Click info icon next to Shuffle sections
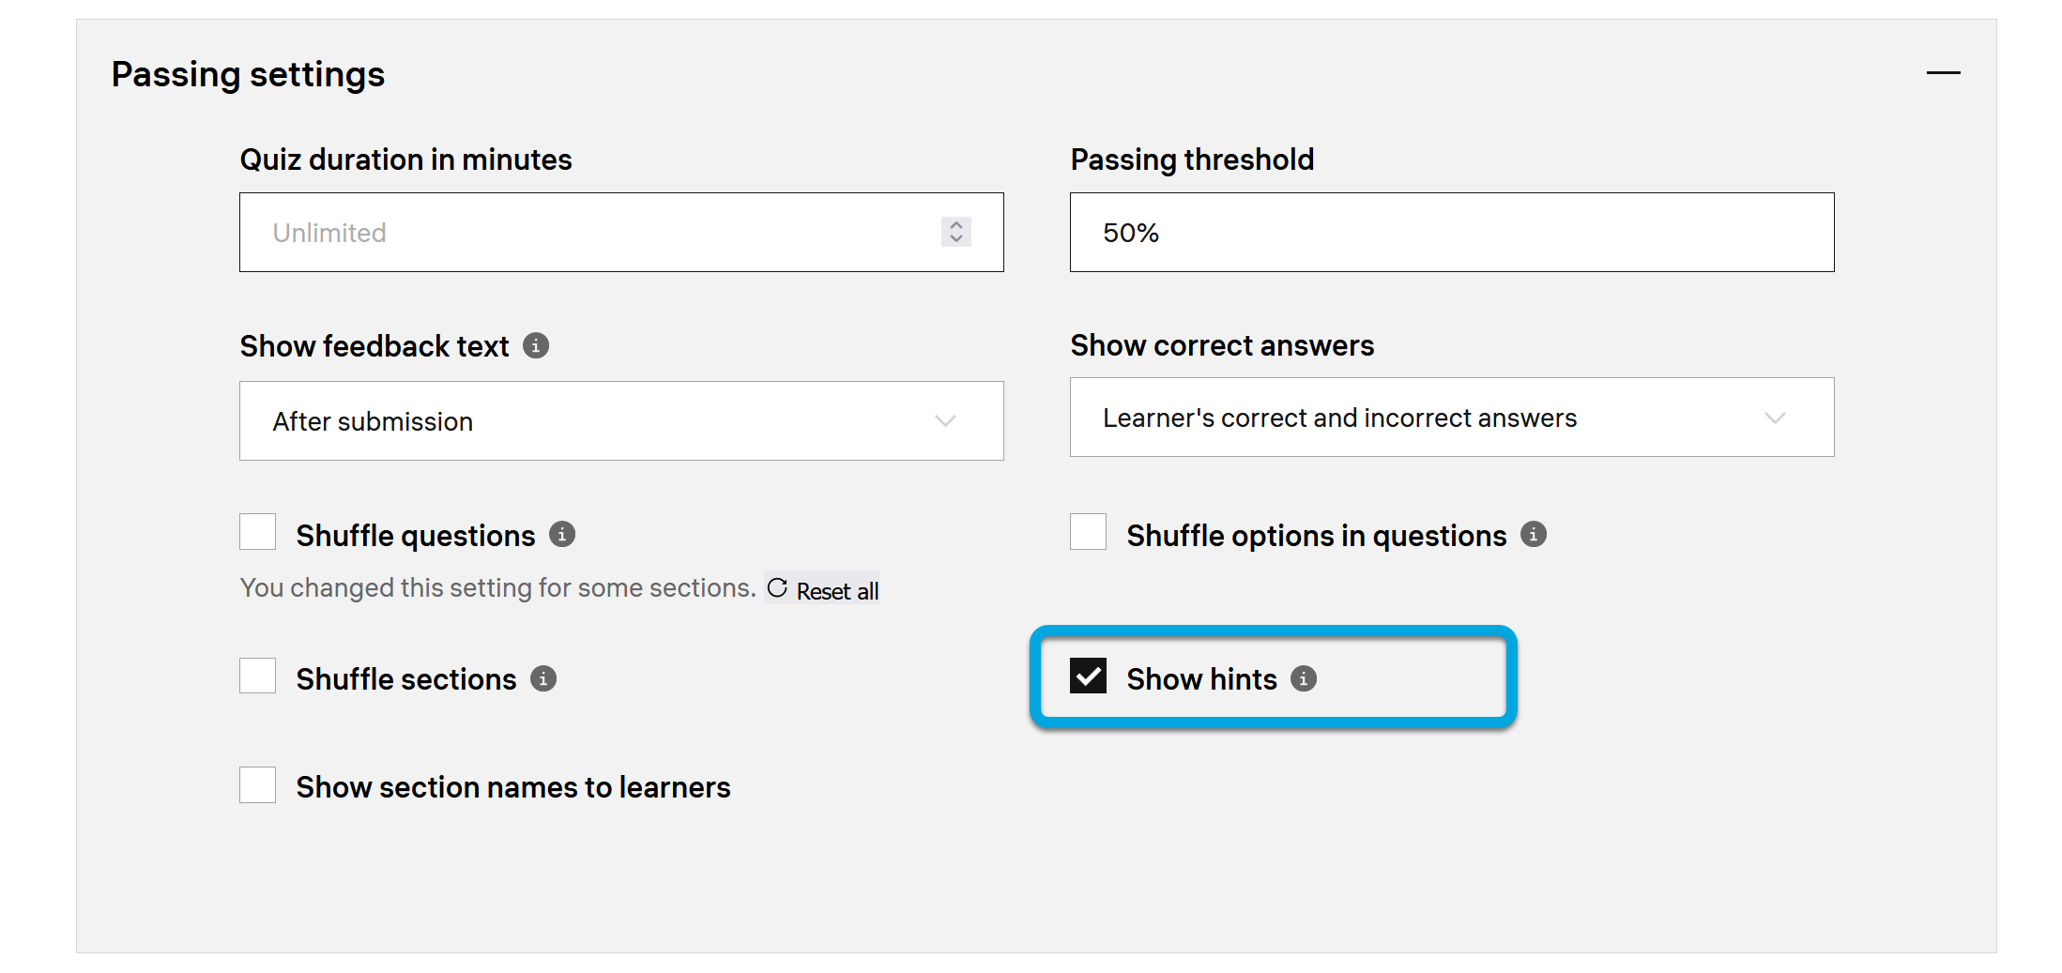 pyautogui.click(x=543, y=678)
